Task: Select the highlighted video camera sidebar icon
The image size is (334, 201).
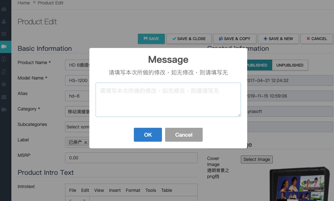Action: click(x=4, y=47)
